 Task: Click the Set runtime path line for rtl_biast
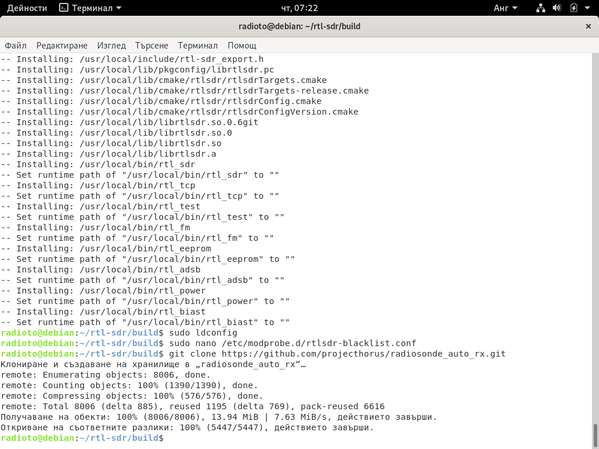pos(145,322)
